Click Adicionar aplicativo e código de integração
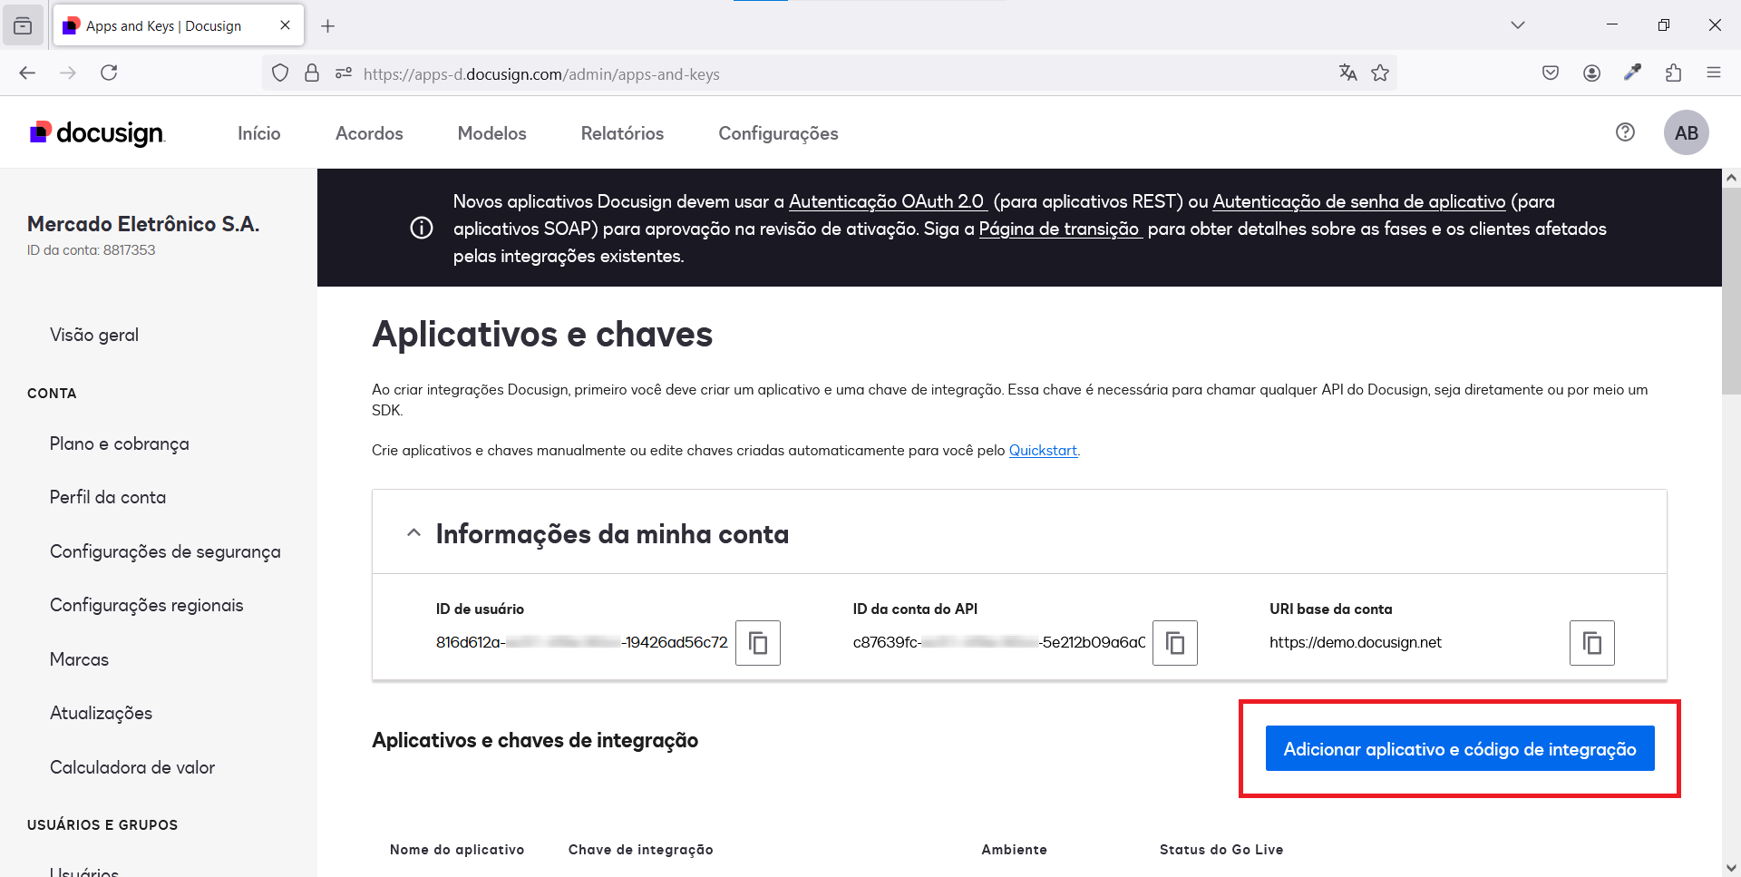This screenshot has width=1741, height=877. pos(1459,749)
